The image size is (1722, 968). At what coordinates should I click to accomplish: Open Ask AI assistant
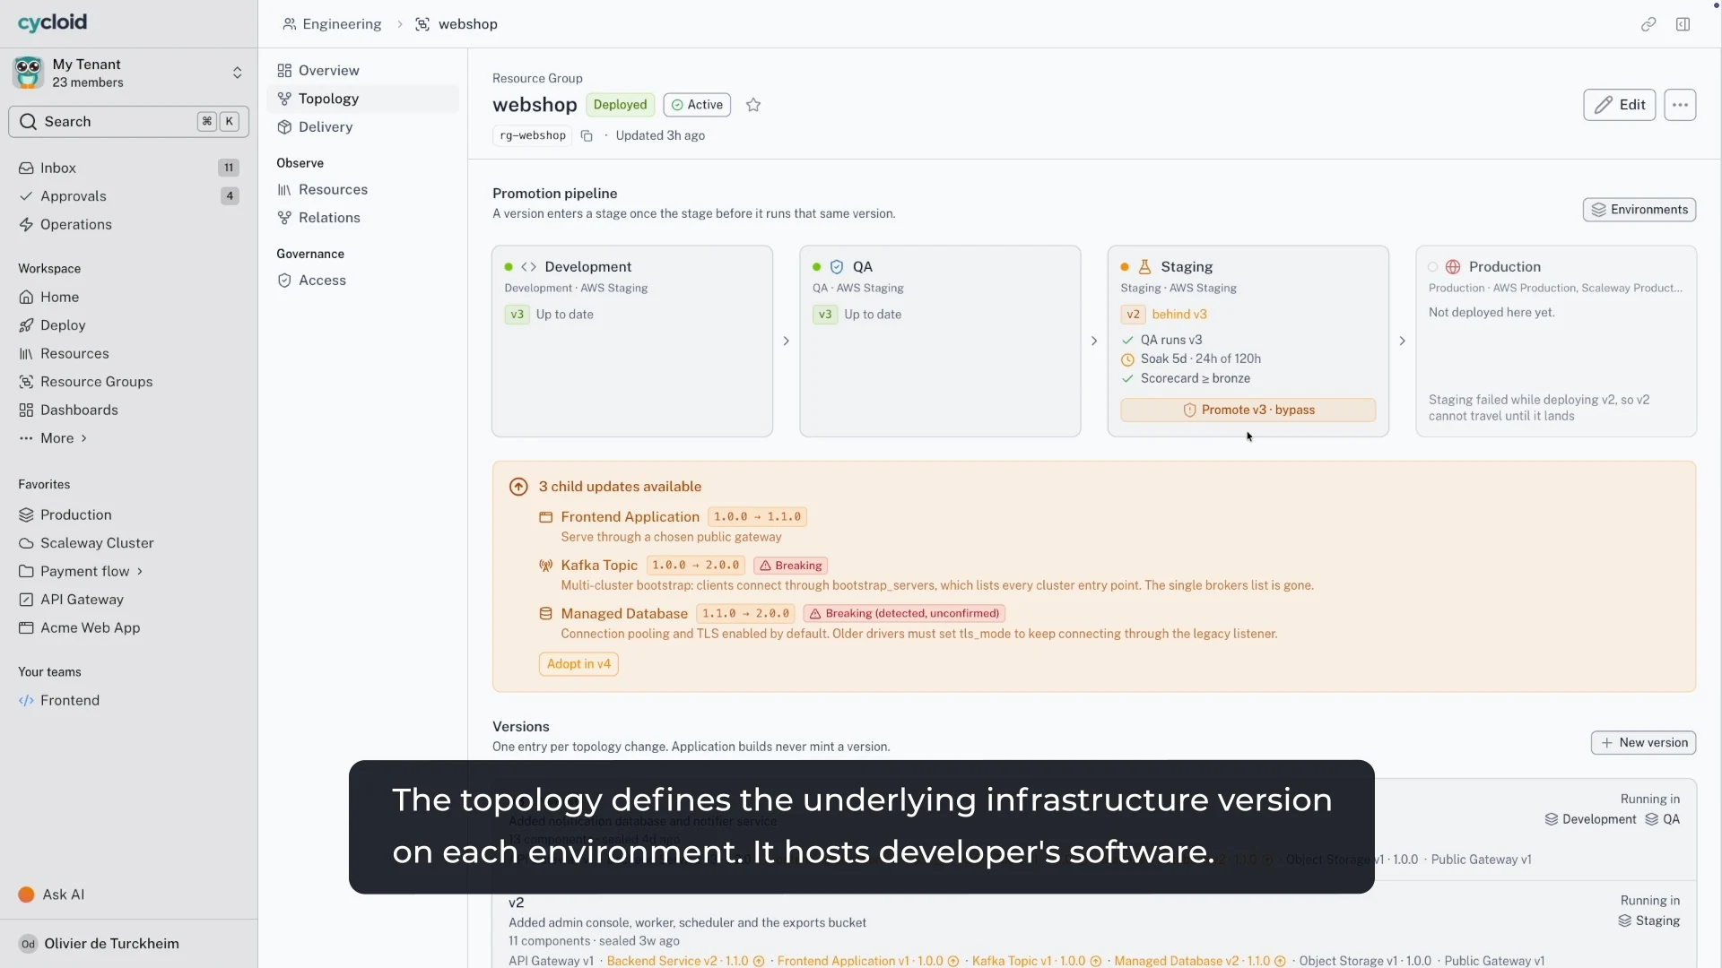52,895
